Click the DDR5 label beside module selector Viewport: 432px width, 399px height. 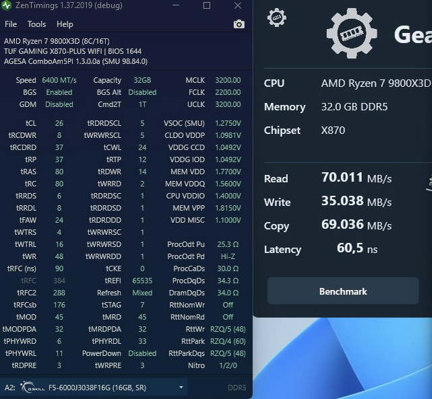[x=237, y=388]
